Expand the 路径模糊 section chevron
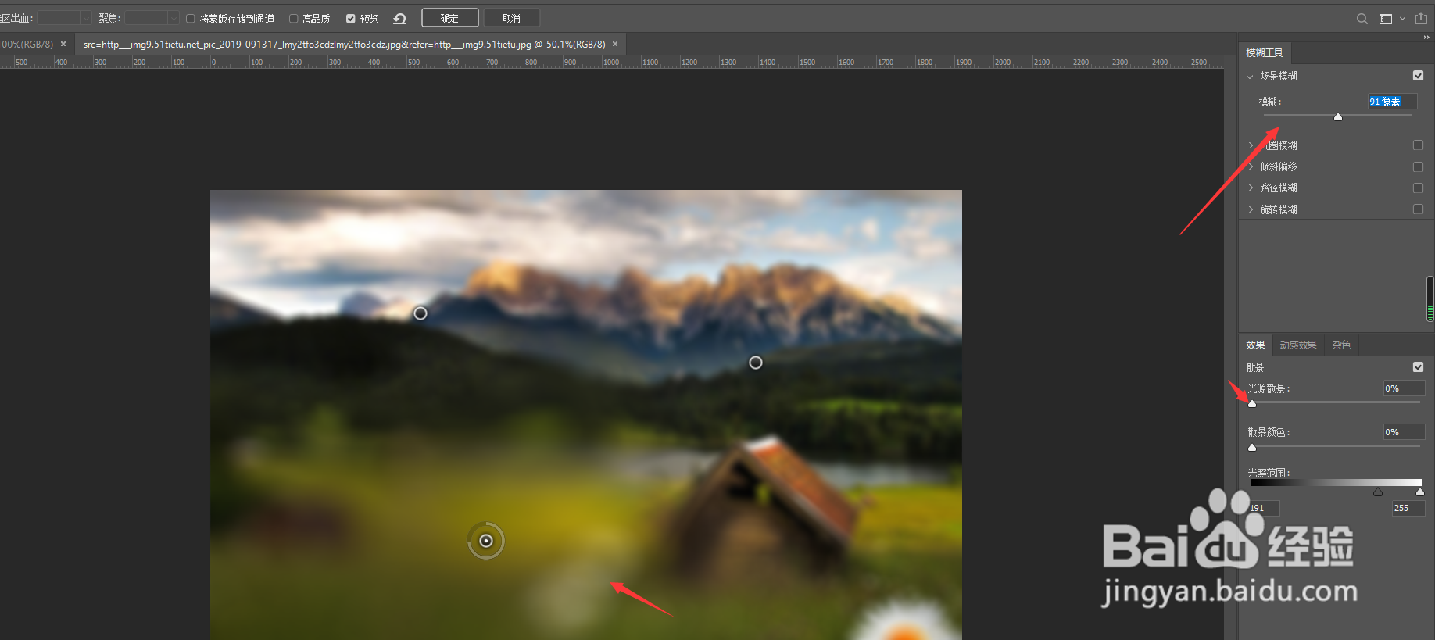 tap(1251, 188)
